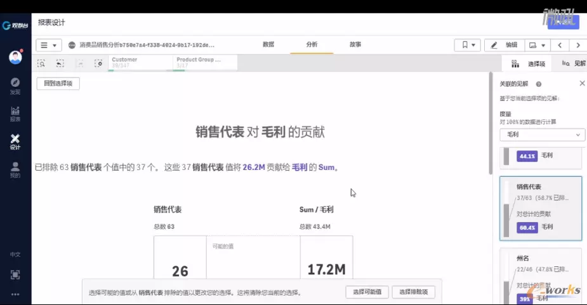Switch to the 故事 tab
The height and width of the screenshot is (305, 587).
pyautogui.click(x=355, y=44)
